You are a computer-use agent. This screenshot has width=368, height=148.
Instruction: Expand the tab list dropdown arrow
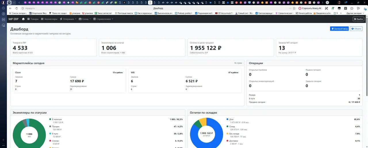pos(14,3)
